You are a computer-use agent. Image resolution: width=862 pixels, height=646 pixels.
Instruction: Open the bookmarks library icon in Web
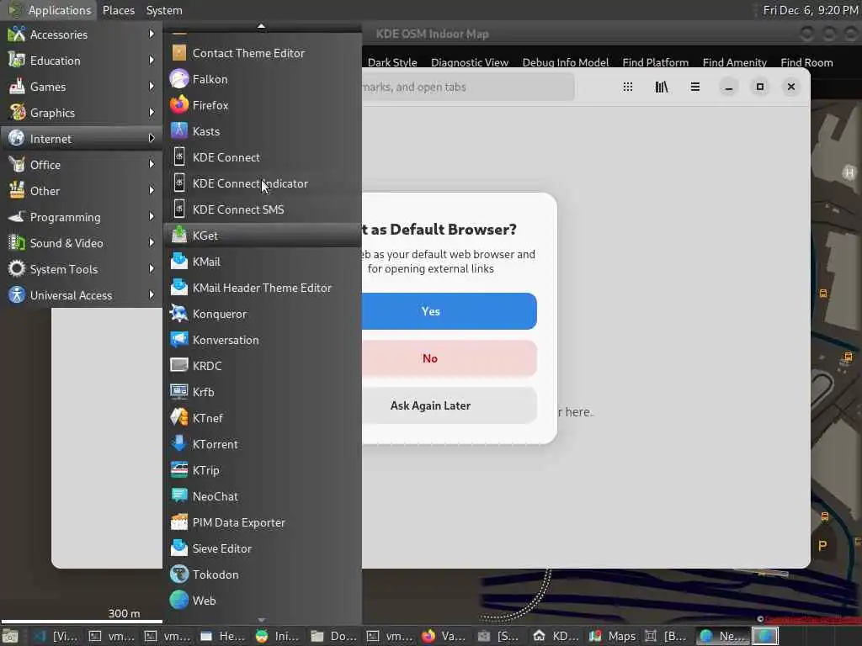pyautogui.click(x=662, y=87)
